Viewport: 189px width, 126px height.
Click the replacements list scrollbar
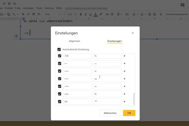pyautogui.click(x=134, y=99)
